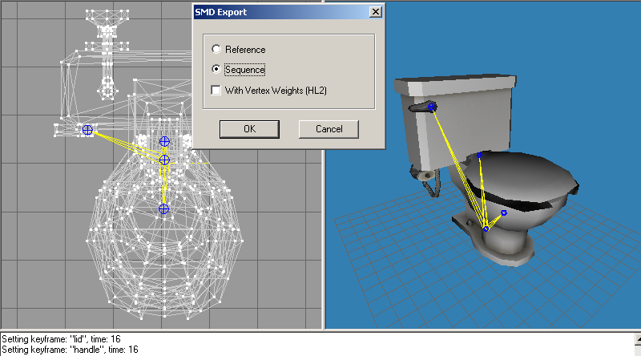Screen dimensions: 641x356
Task: Select the blue joint atop the 3D toilet lid
Action: pyautogui.click(x=479, y=155)
